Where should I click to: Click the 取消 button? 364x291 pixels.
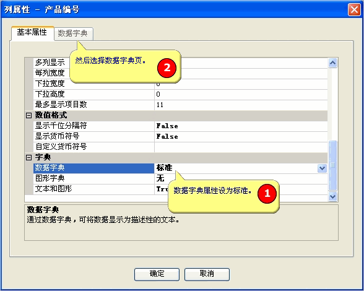(x=207, y=274)
